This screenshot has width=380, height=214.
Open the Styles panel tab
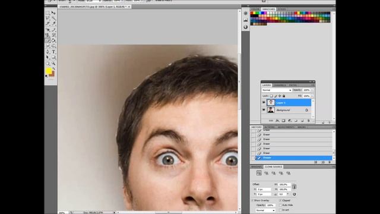click(281, 10)
